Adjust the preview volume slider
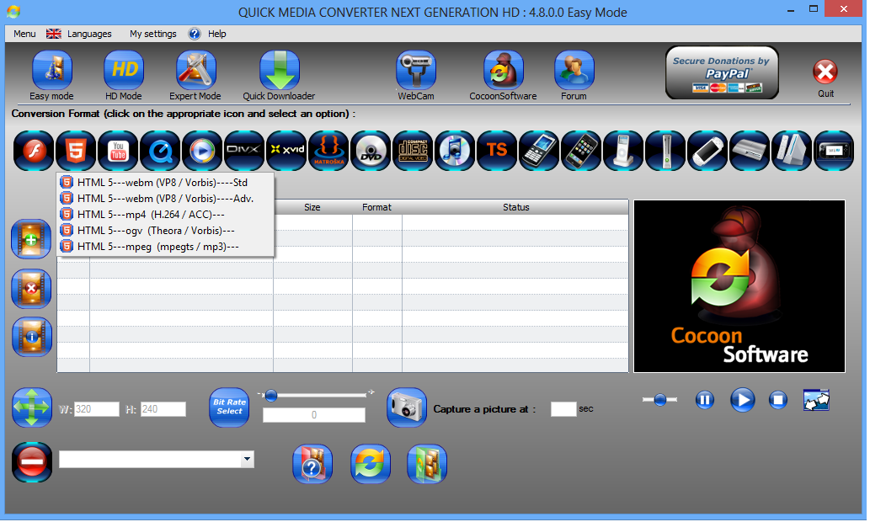 (659, 399)
